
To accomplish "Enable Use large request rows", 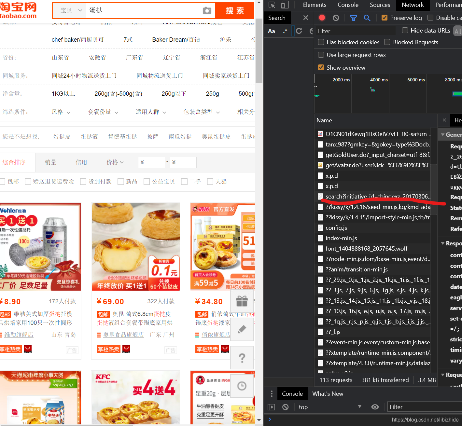I will click(321, 55).
